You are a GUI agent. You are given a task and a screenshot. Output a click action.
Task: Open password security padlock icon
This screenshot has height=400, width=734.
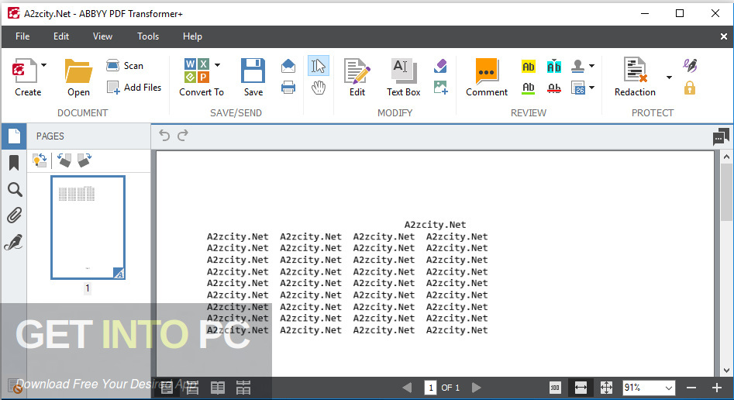click(x=690, y=88)
